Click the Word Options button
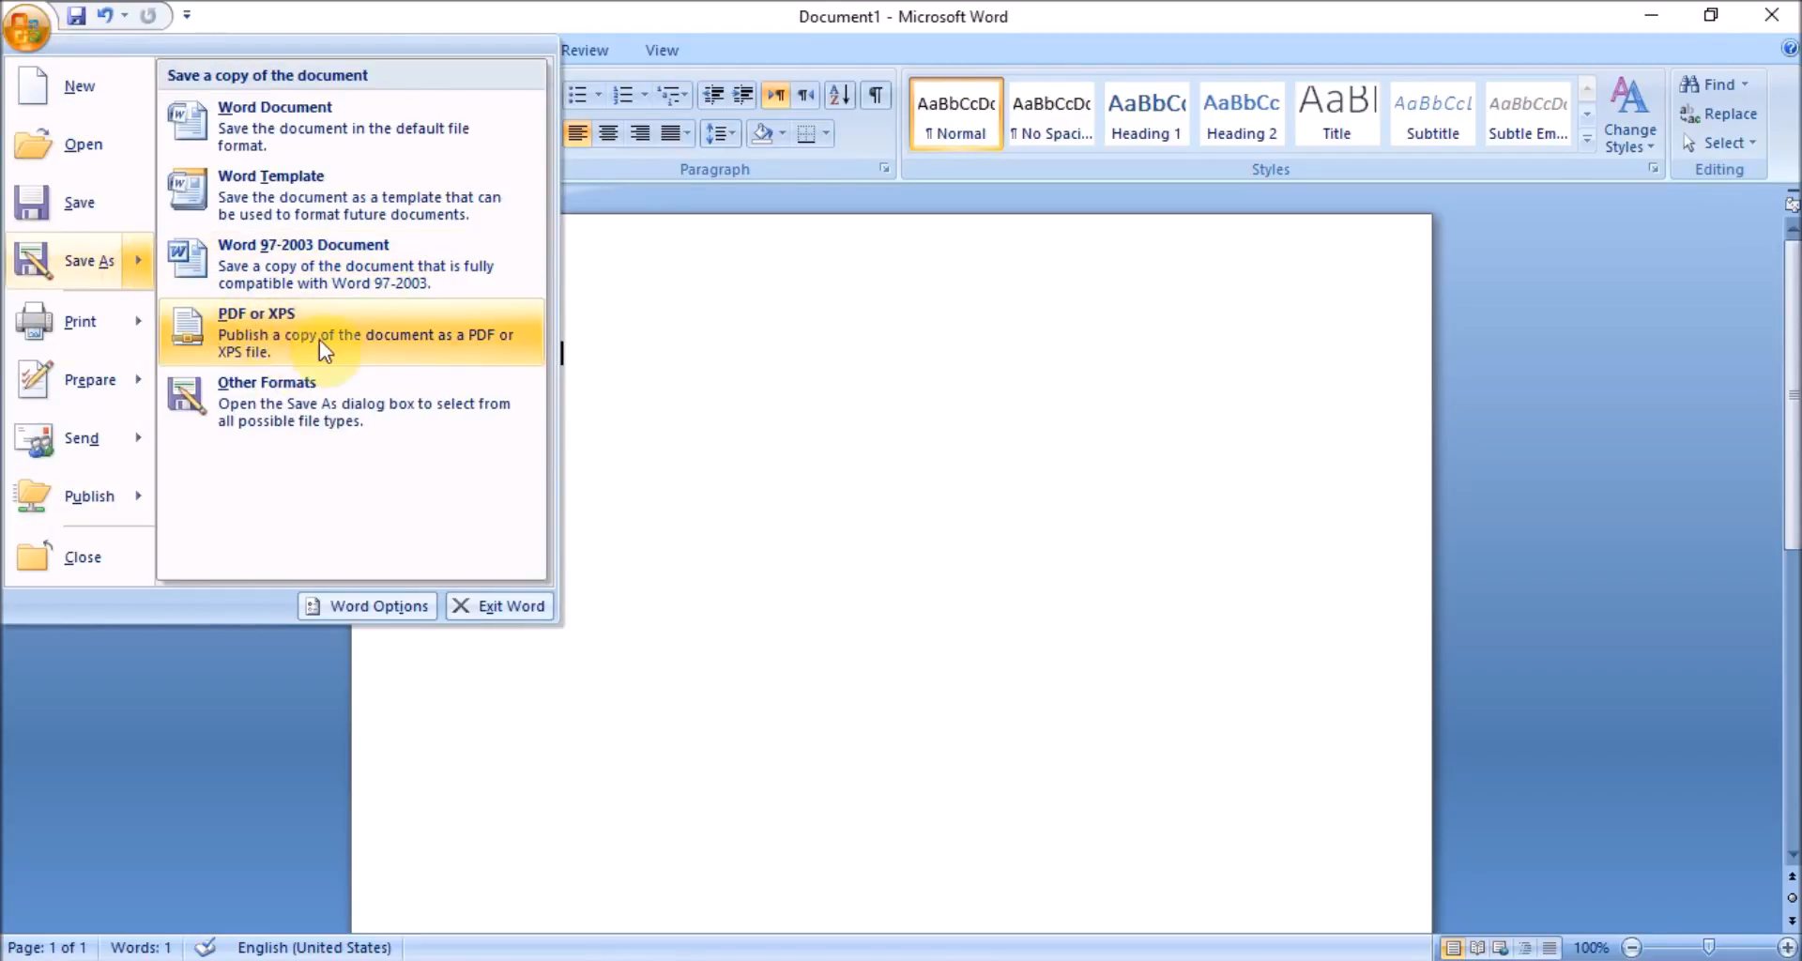 click(368, 606)
